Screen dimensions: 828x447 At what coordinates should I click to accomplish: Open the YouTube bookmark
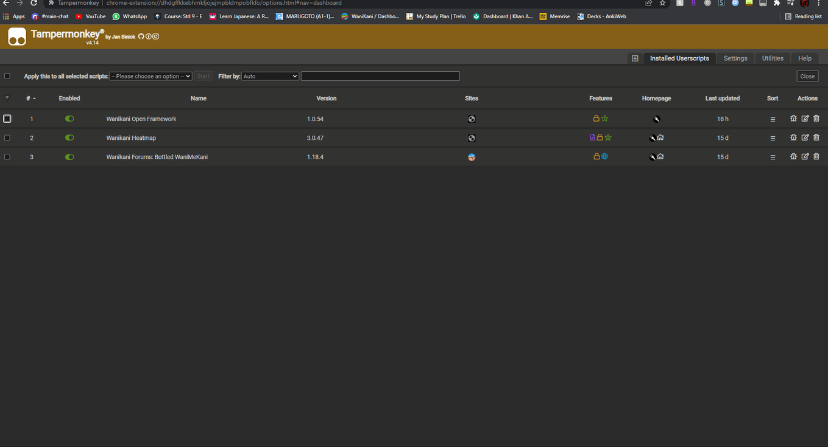click(90, 16)
